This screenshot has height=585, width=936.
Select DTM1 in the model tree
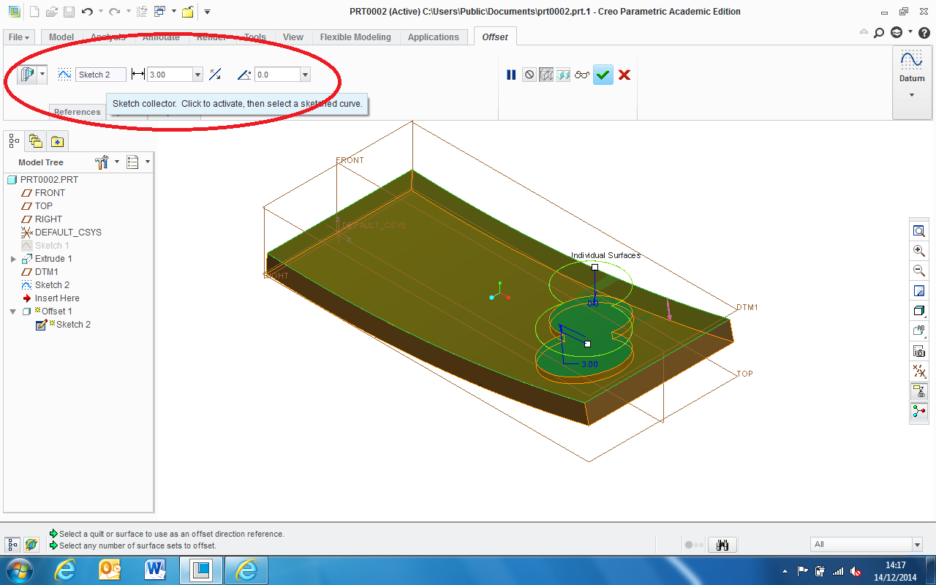click(39, 272)
